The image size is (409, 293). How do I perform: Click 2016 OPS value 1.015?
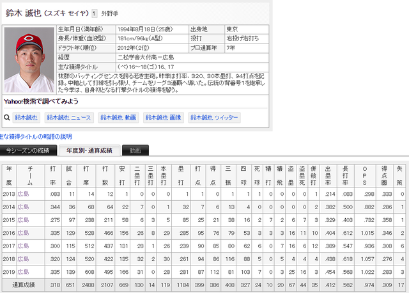click(x=367, y=233)
